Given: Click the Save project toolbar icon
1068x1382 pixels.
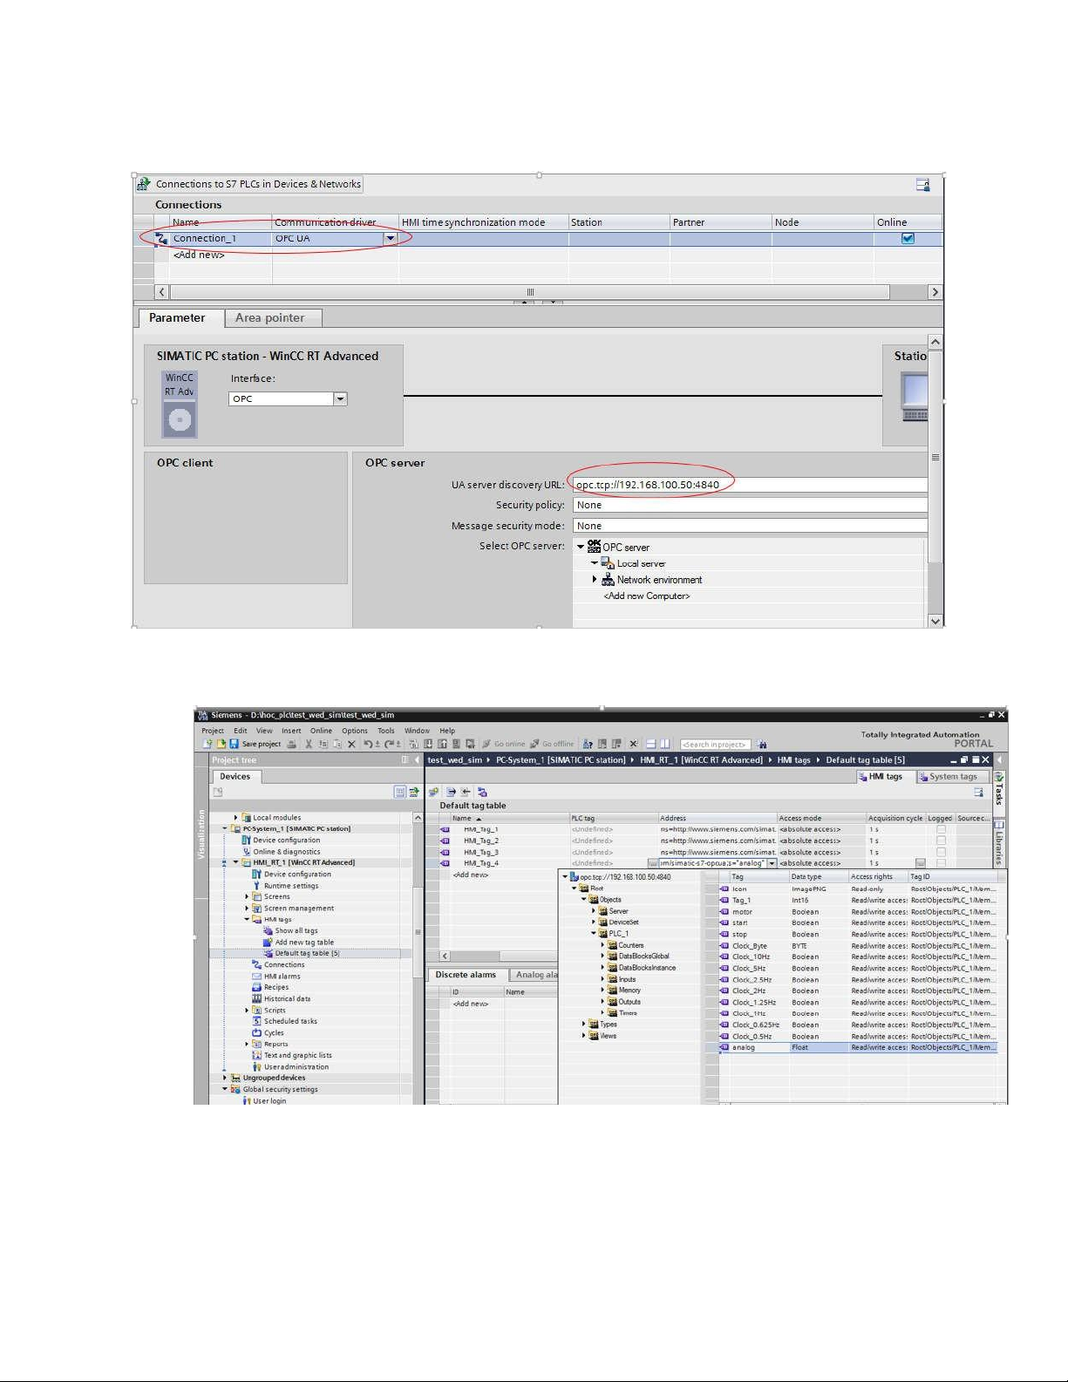Looking at the screenshot, I should tap(234, 744).
